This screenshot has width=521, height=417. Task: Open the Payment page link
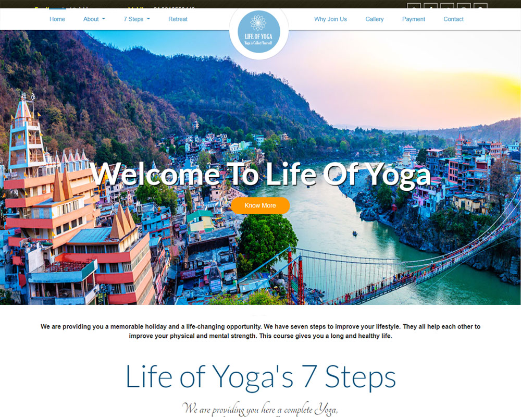click(414, 19)
